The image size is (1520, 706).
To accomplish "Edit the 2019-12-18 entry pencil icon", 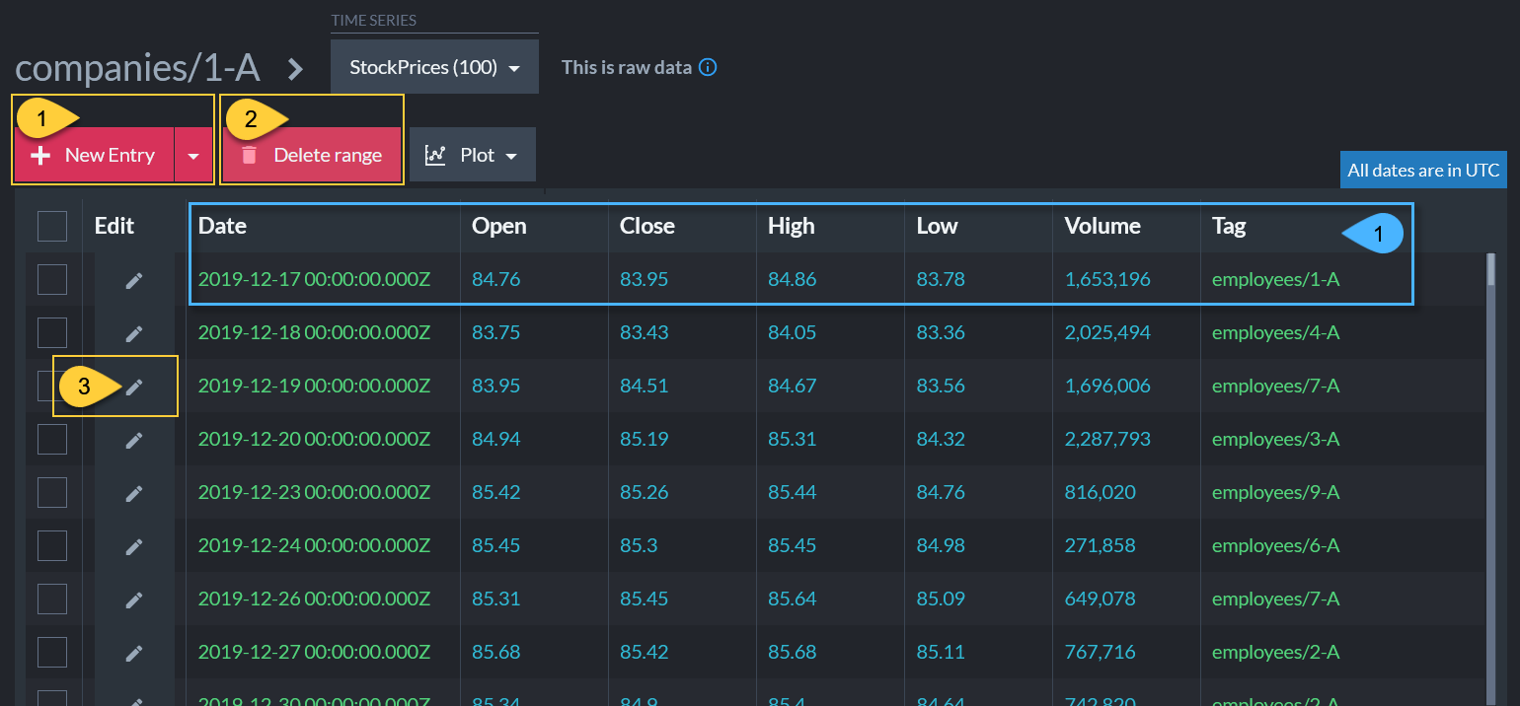I will point(134,334).
